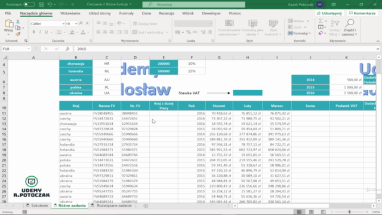This screenshot has height=215, width=382.
Task: Switch to the Deweloper tab
Action: (211, 13)
